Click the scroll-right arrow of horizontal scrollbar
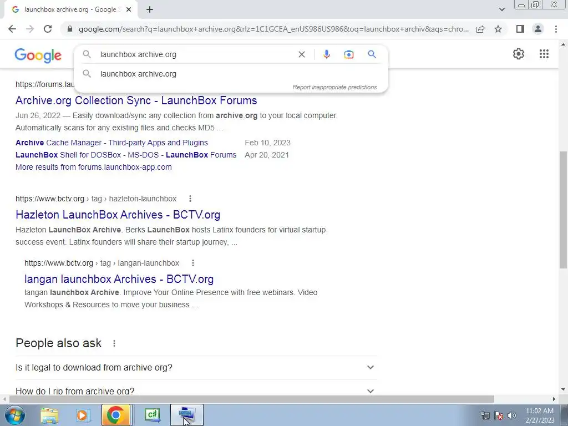Screen dimensions: 568x426 coord(554,399)
